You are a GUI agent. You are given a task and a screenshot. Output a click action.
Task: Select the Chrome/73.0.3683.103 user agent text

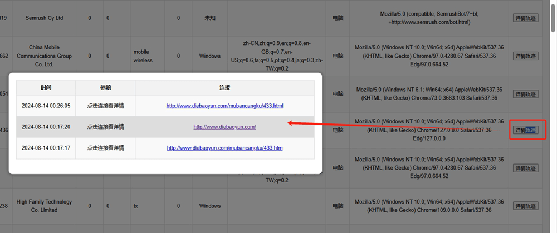click(x=429, y=94)
